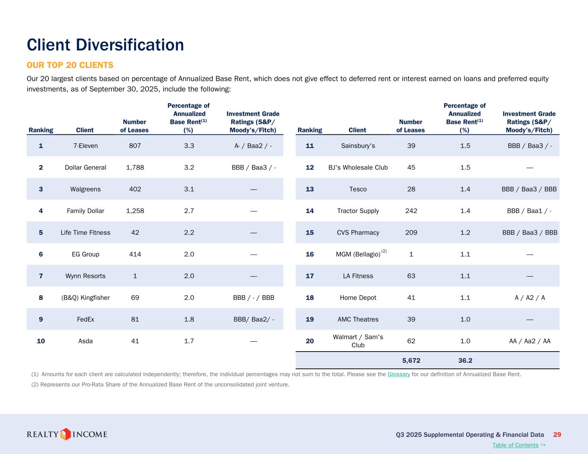This screenshot has width=588, height=454.
Task: Select the Life Time Fitness client cell
Action: pyautogui.click(x=85, y=233)
